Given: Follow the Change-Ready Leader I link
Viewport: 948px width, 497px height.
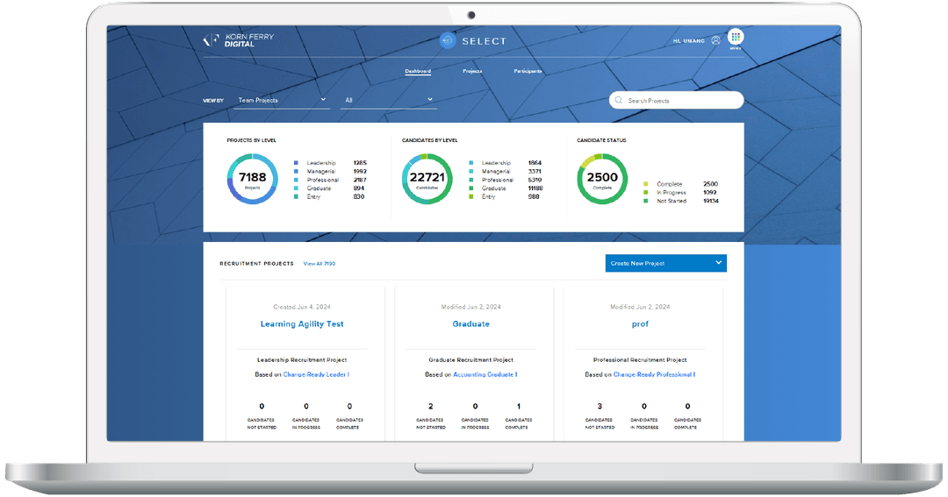Looking at the screenshot, I should coord(316,374).
